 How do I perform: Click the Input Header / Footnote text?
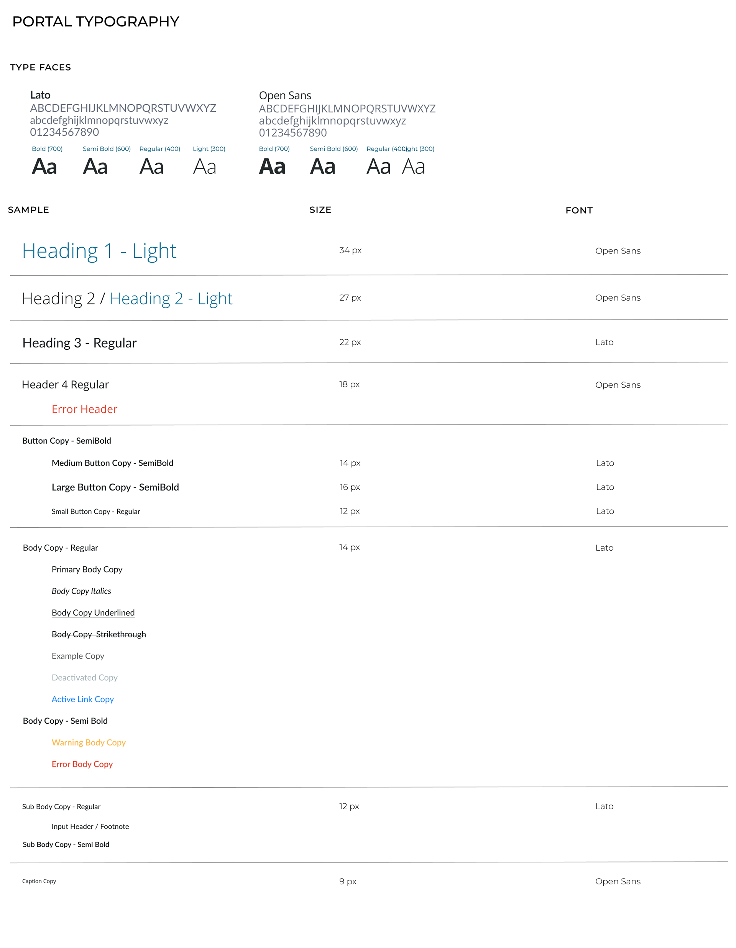click(x=90, y=826)
